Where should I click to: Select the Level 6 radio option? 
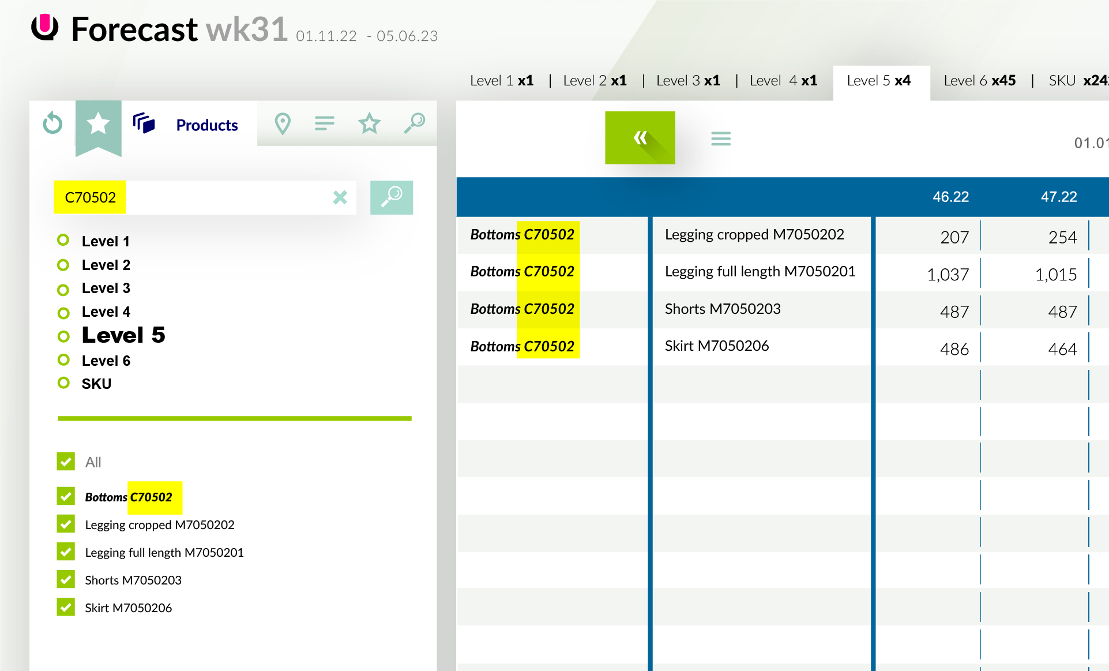(x=63, y=360)
